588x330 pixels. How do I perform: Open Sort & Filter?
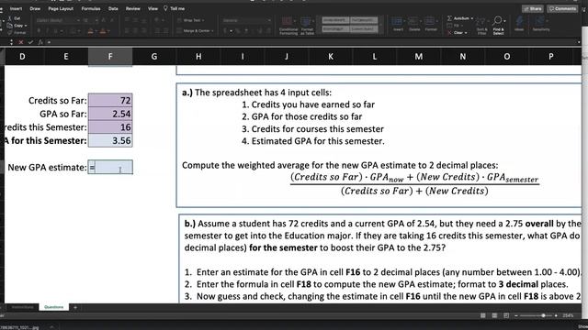[481, 27]
